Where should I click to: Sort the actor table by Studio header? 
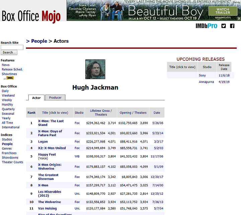79,113
